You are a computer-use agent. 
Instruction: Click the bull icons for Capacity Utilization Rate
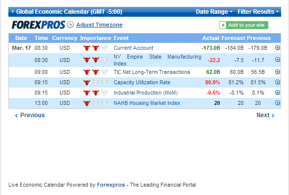pos(96,83)
